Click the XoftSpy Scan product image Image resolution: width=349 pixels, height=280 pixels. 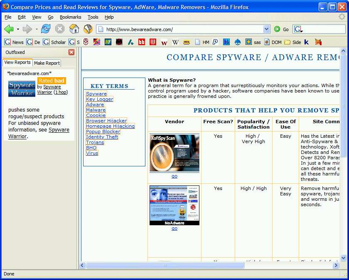174,153
